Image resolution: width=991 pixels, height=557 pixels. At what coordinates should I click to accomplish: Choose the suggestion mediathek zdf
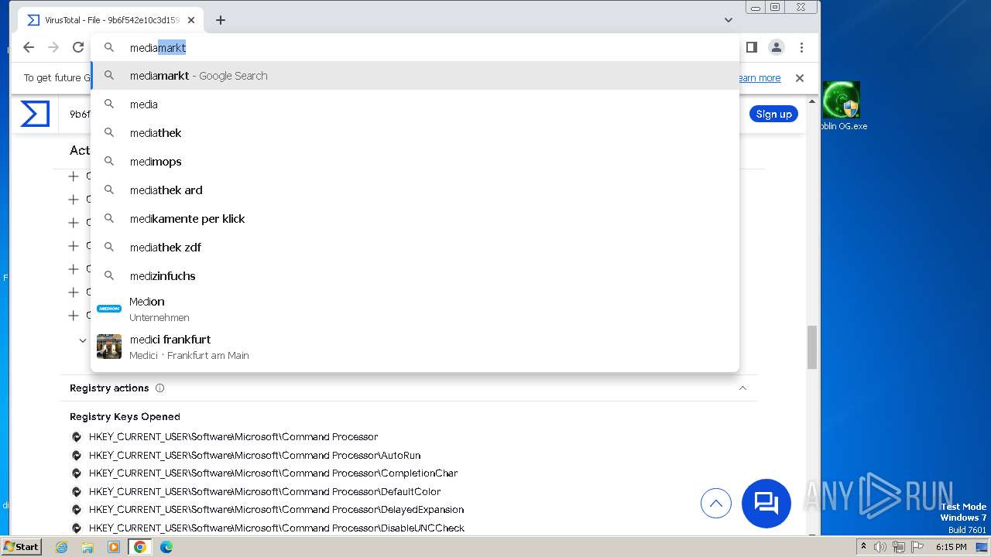point(415,248)
